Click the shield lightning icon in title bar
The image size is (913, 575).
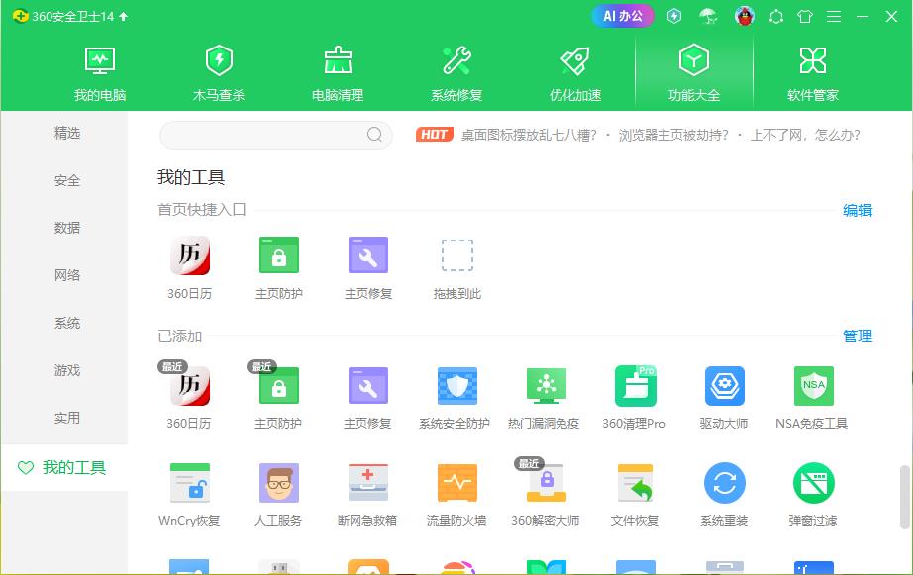point(674,16)
